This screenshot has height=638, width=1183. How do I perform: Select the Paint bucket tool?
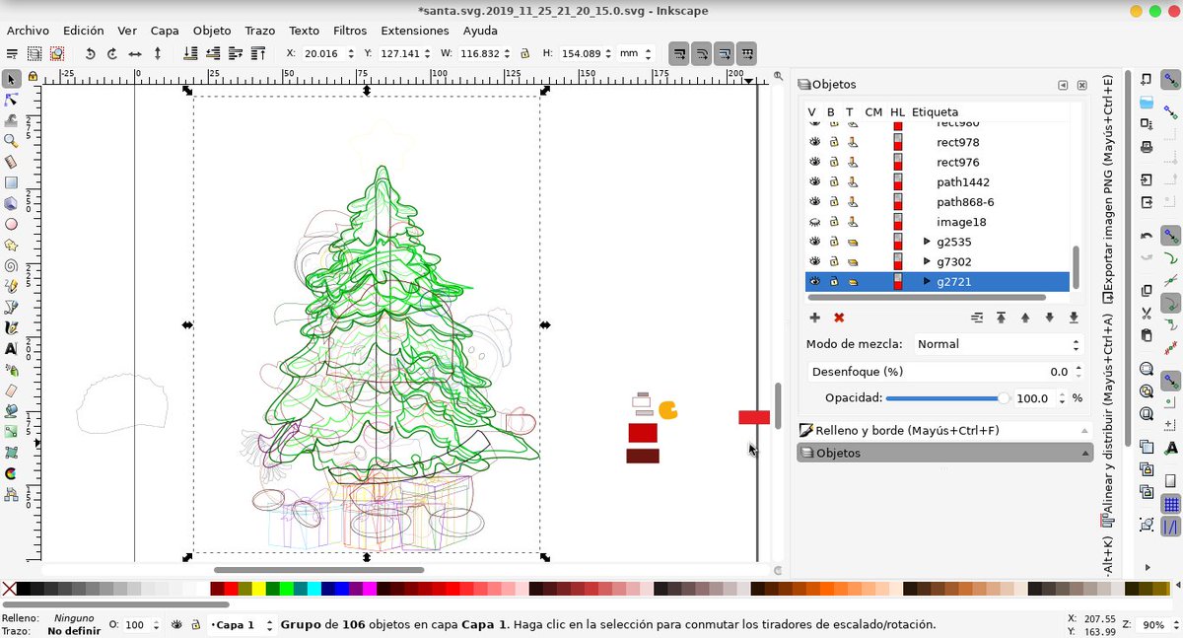click(x=11, y=410)
